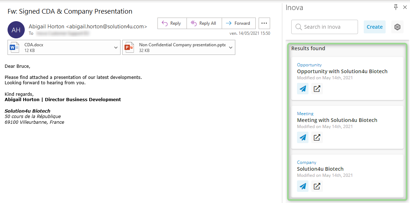
Task: Select 'Solution4u Biotech' company card title
Action: click(320, 169)
